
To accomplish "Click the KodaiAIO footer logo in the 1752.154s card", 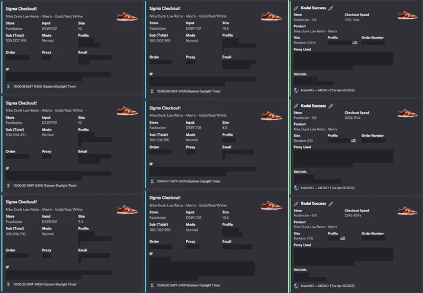I will click(x=296, y=90).
